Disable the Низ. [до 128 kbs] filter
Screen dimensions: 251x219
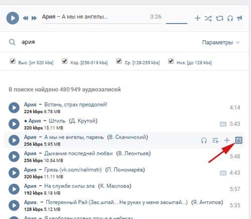point(171,61)
